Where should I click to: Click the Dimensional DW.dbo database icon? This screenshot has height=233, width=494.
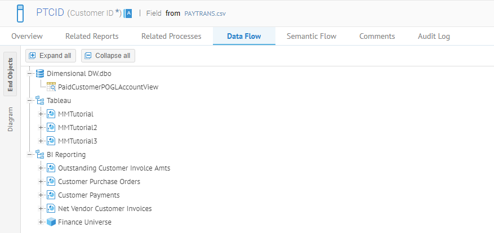click(x=40, y=73)
